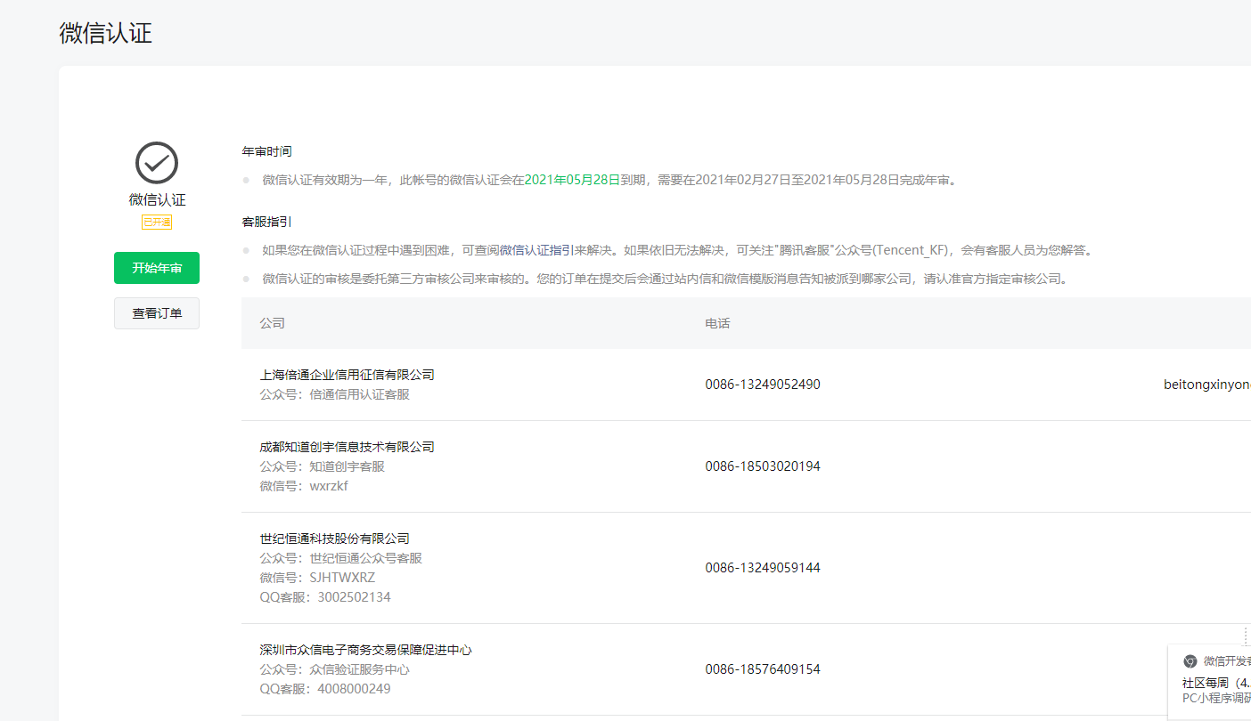This screenshot has width=1251, height=721.
Task: Select company name 成都知道创宇信息技术有限公司
Action: 347,447
